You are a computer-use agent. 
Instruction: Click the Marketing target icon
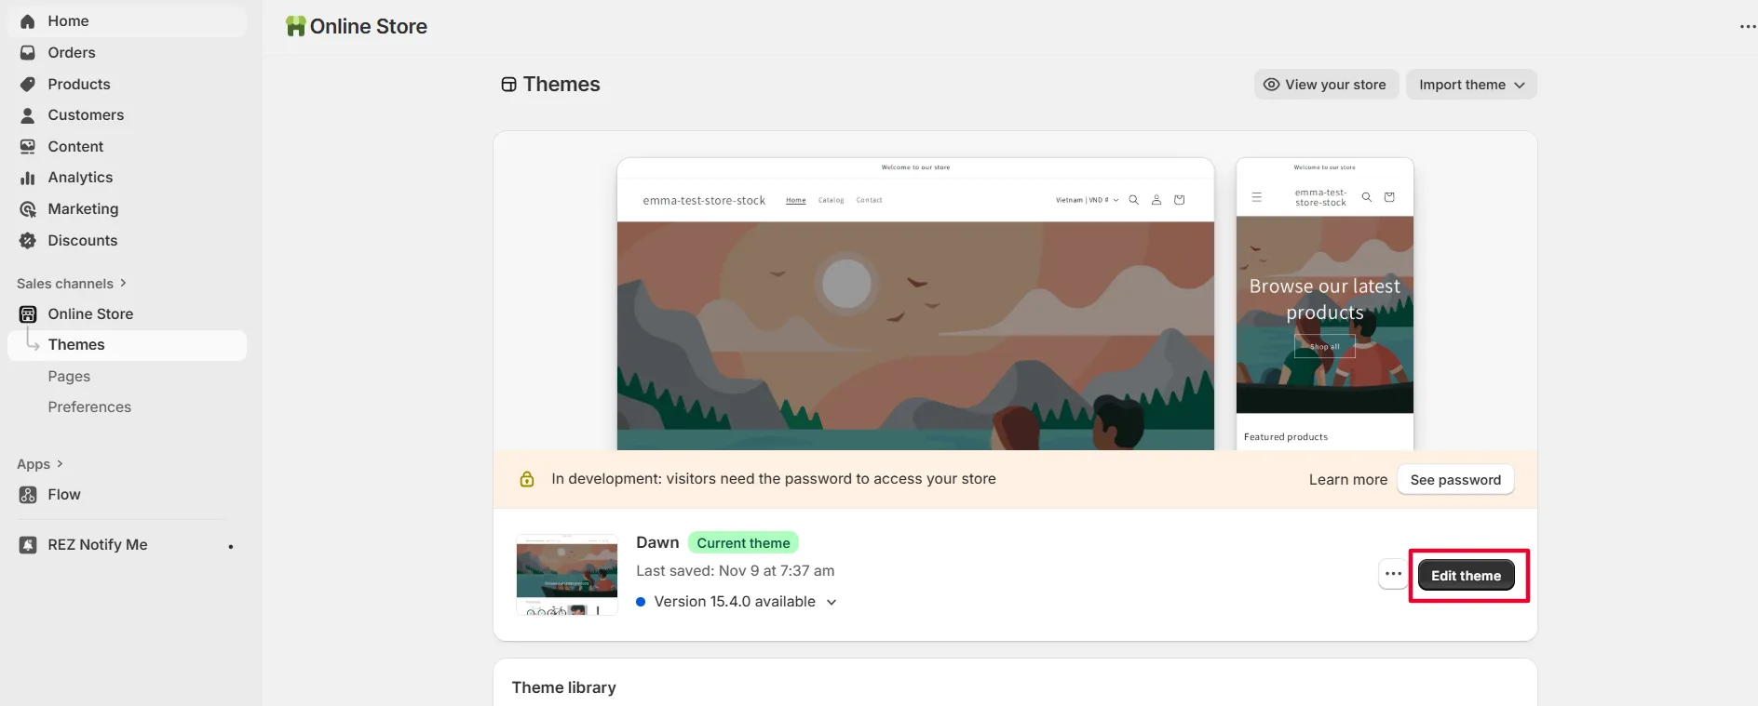[28, 209]
